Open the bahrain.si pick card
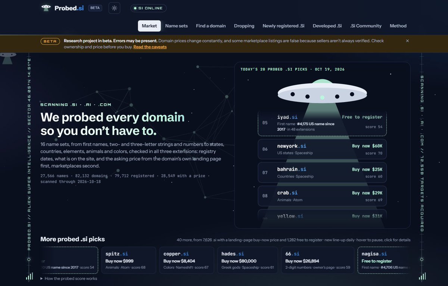Viewport: 448px width, 286px height. point(322,172)
